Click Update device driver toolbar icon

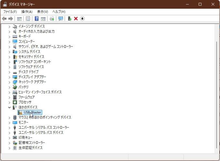[52, 19]
